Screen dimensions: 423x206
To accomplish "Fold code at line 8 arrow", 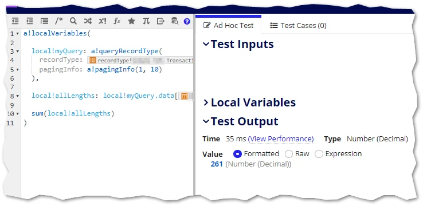I will [18, 96].
